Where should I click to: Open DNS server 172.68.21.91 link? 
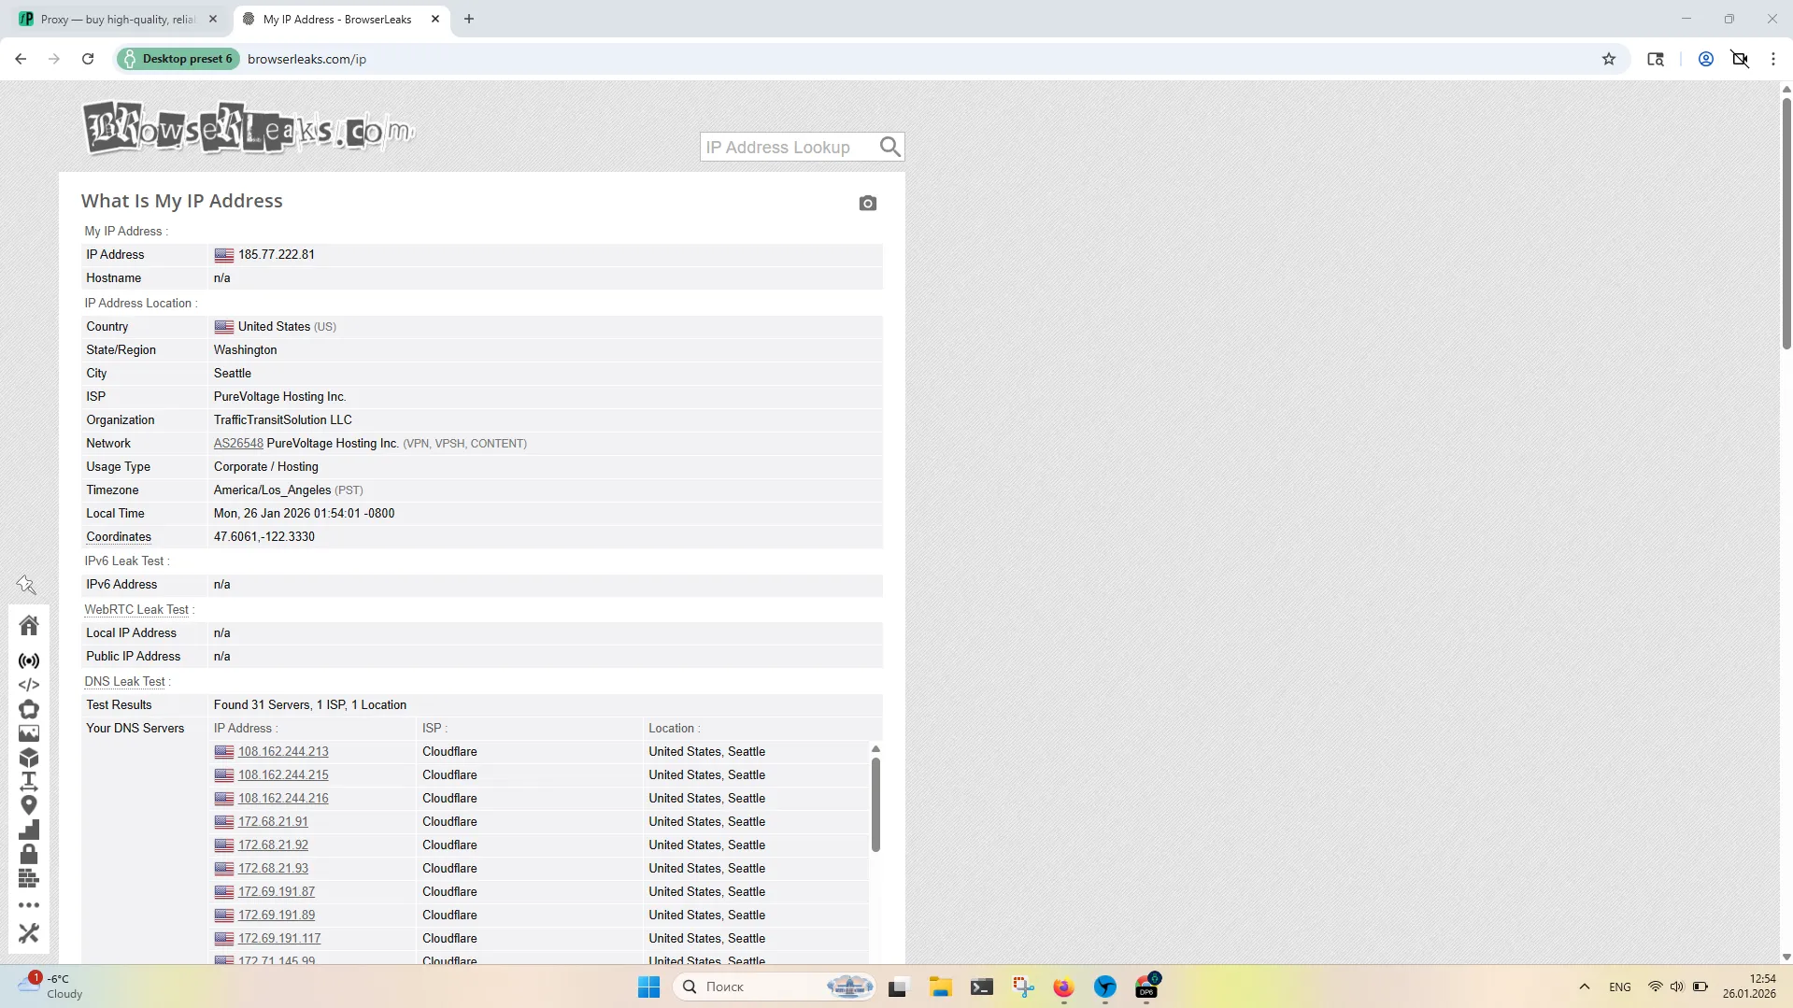(x=273, y=822)
